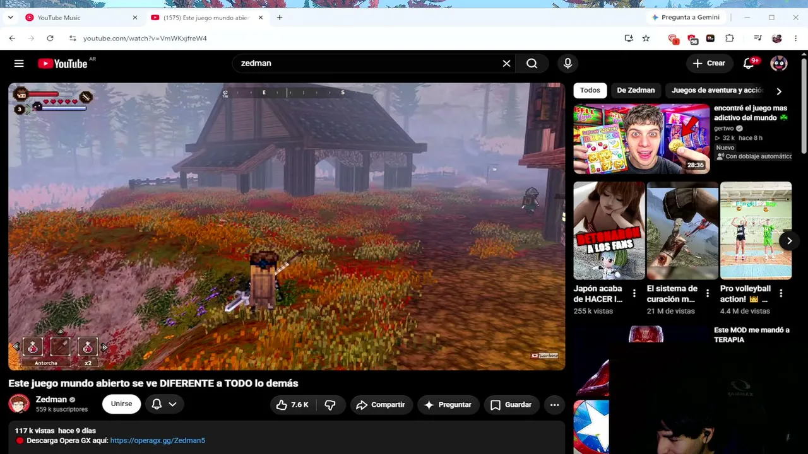Open the operagx.gg/Zedman5 link
The height and width of the screenshot is (454, 808).
pyautogui.click(x=158, y=441)
